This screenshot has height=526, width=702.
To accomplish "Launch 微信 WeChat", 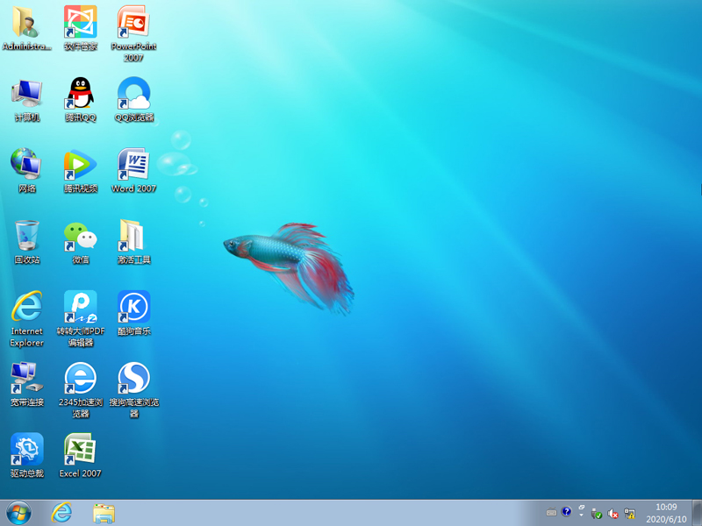I will pyautogui.click(x=80, y=237).
